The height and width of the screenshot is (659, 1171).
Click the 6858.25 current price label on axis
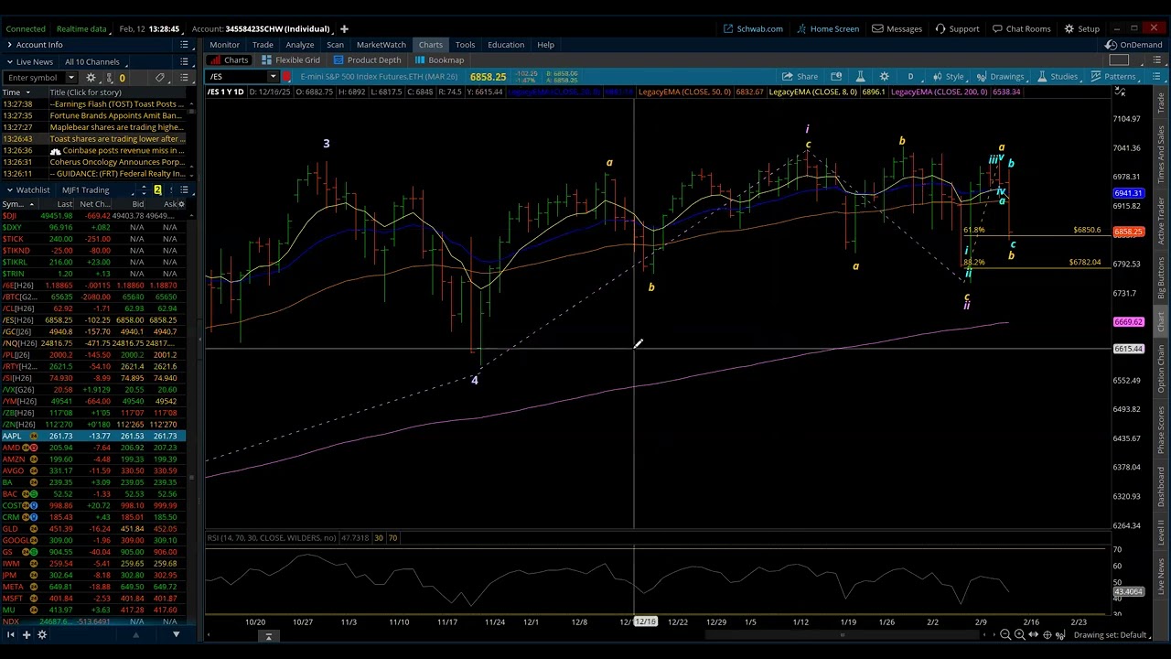1128,232
